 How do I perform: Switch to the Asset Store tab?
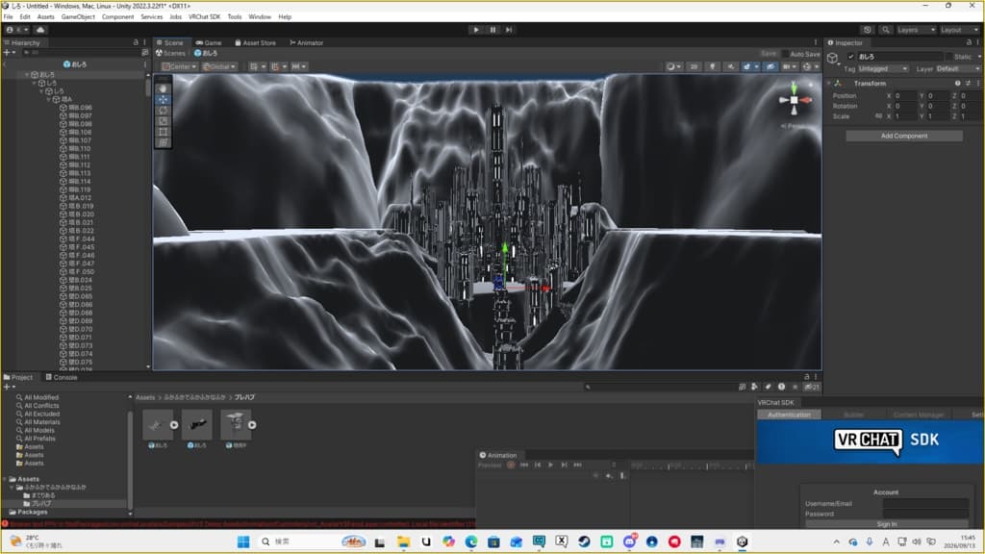[255, 42]
